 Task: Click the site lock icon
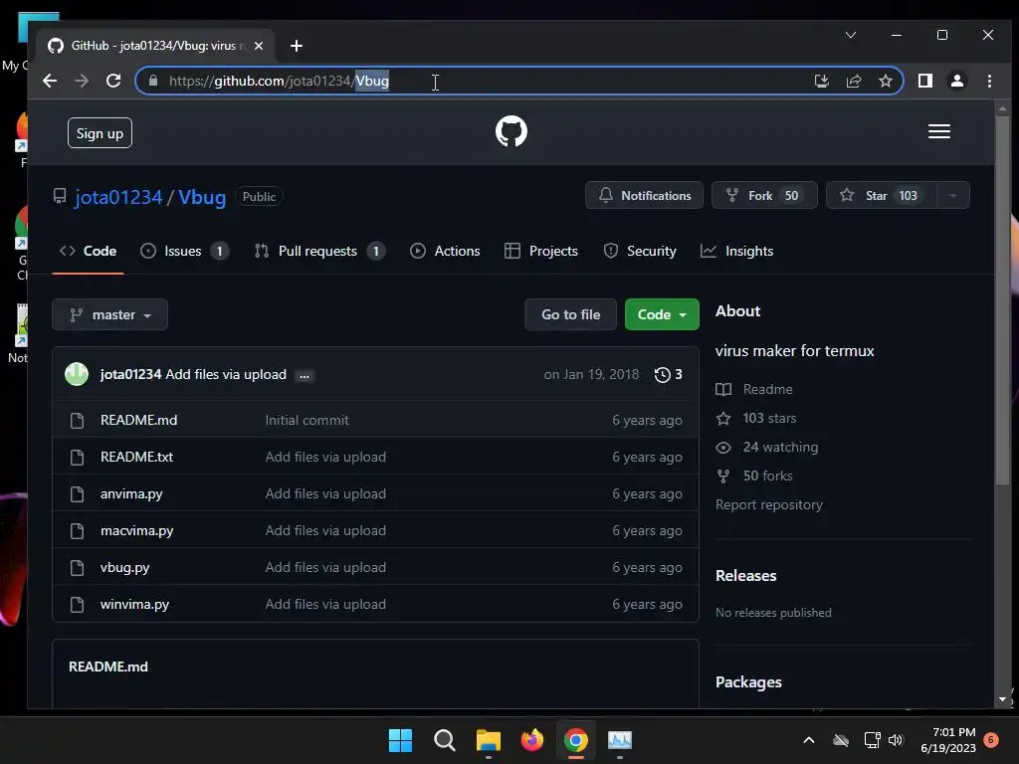(153, 81)
